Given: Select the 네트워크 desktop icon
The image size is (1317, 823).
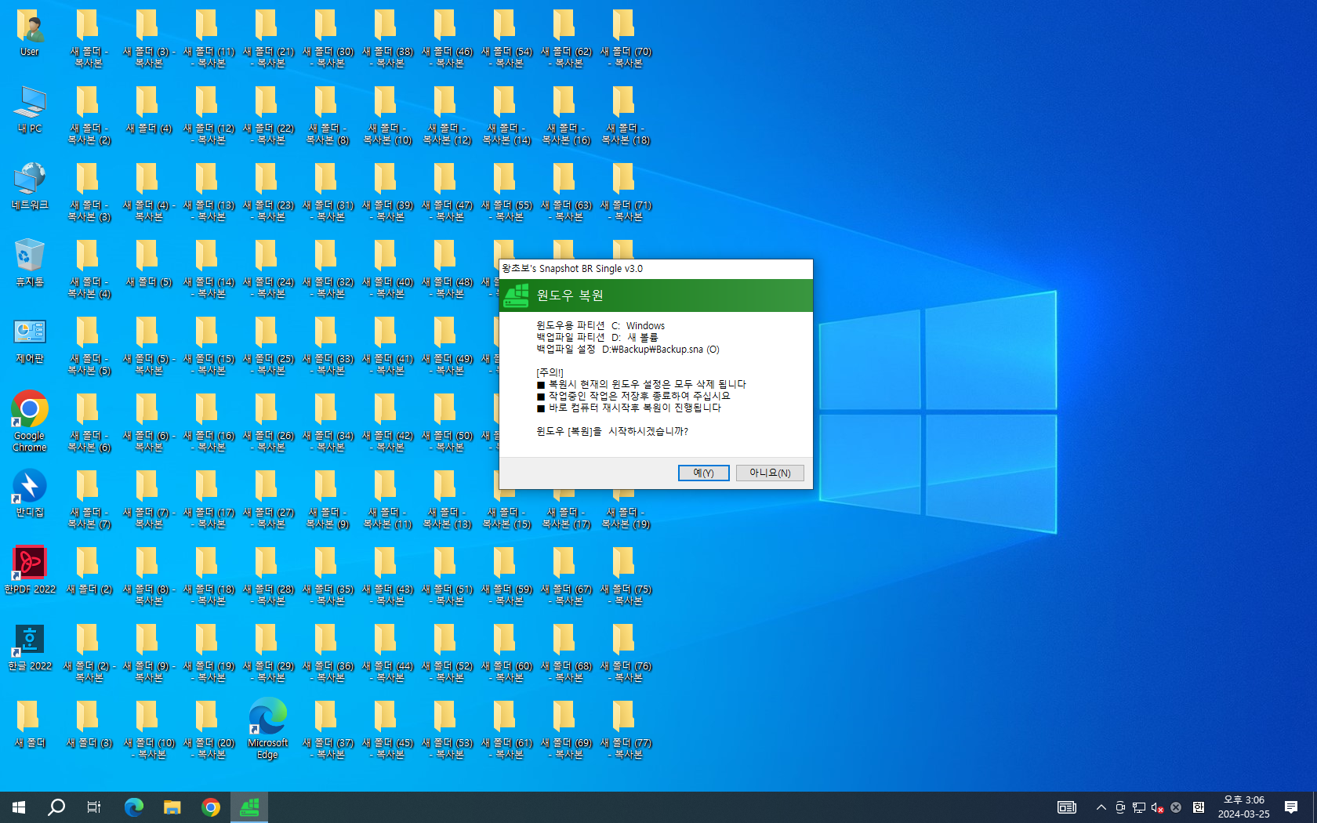Looking at the screenshot, I should click(30, 187).
